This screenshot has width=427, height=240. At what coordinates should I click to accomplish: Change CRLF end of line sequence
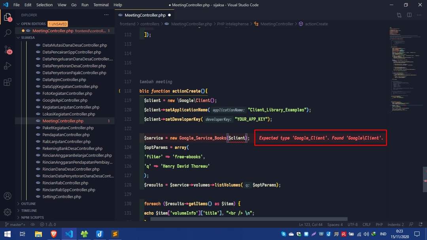[367, 225]
